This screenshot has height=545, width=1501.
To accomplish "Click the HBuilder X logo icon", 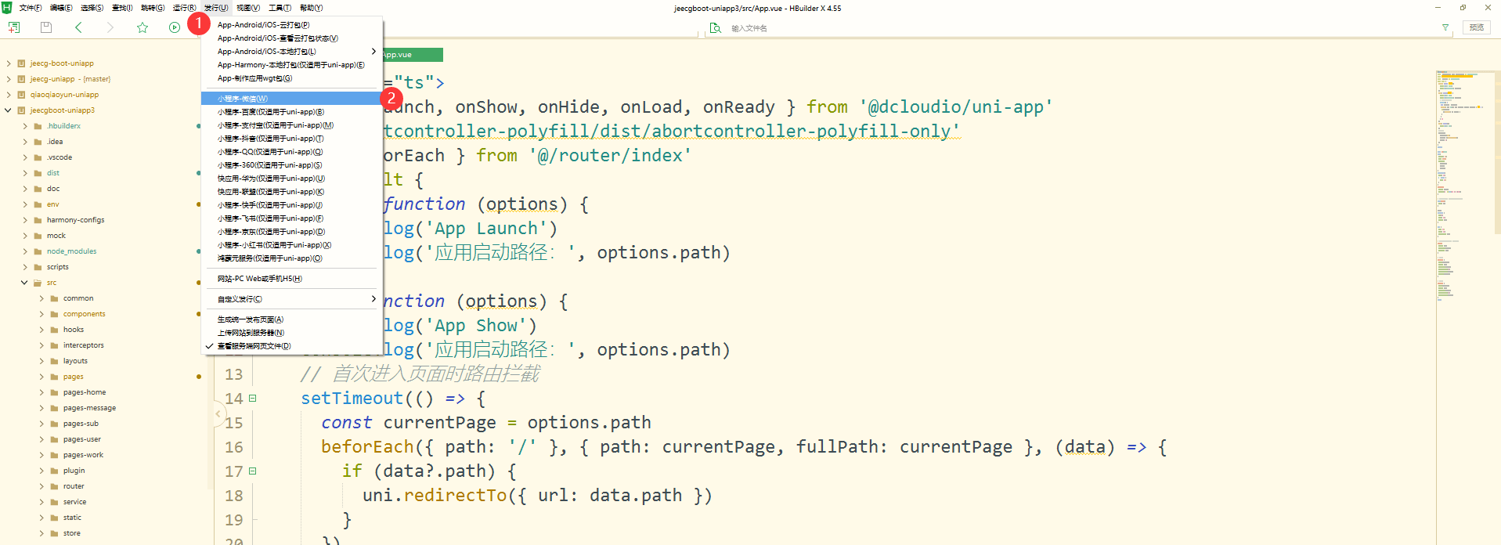I will tap(7, 8).
